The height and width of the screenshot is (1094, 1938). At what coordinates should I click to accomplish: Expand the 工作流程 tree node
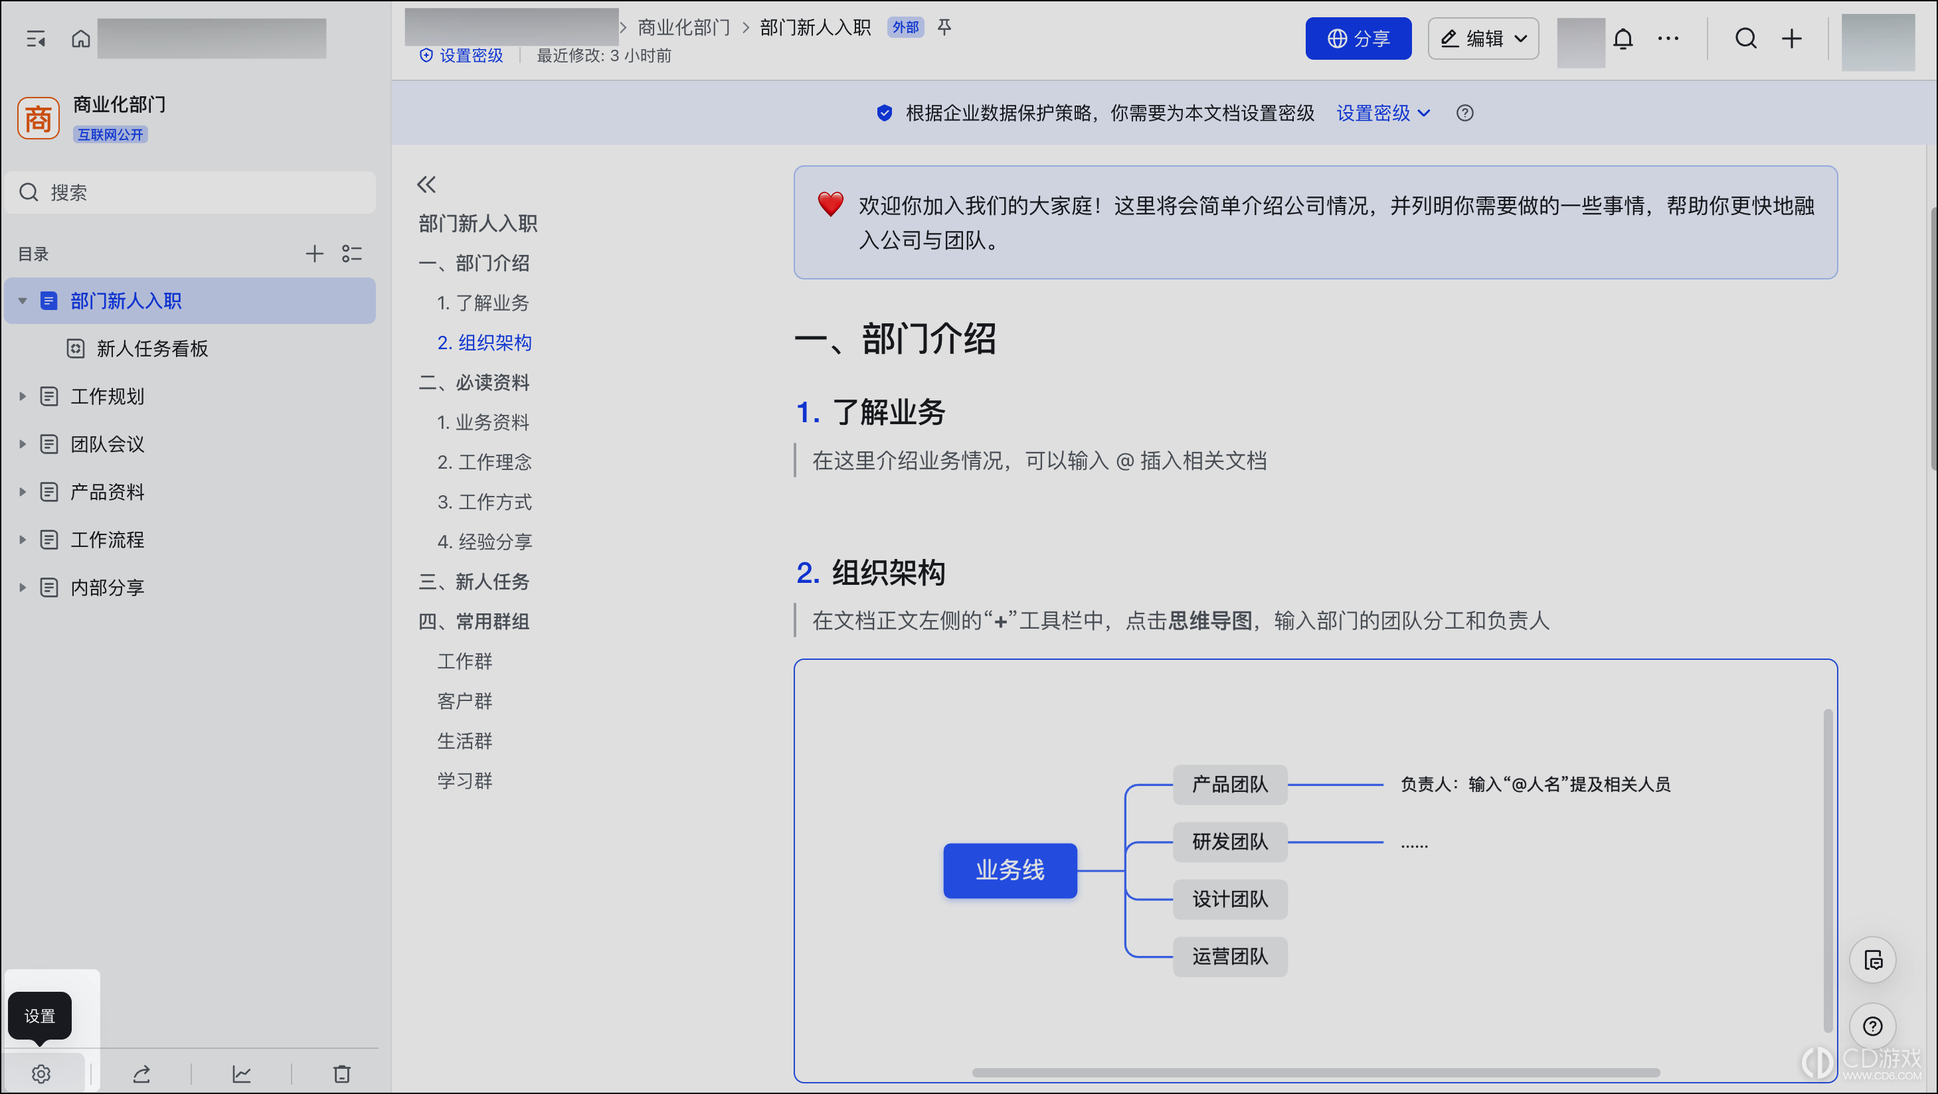click(23, 540)
